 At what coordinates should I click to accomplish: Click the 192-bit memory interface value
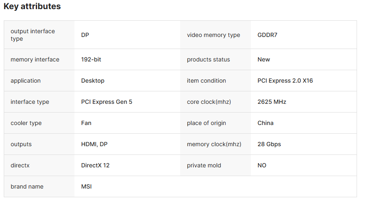pos(91,60)
